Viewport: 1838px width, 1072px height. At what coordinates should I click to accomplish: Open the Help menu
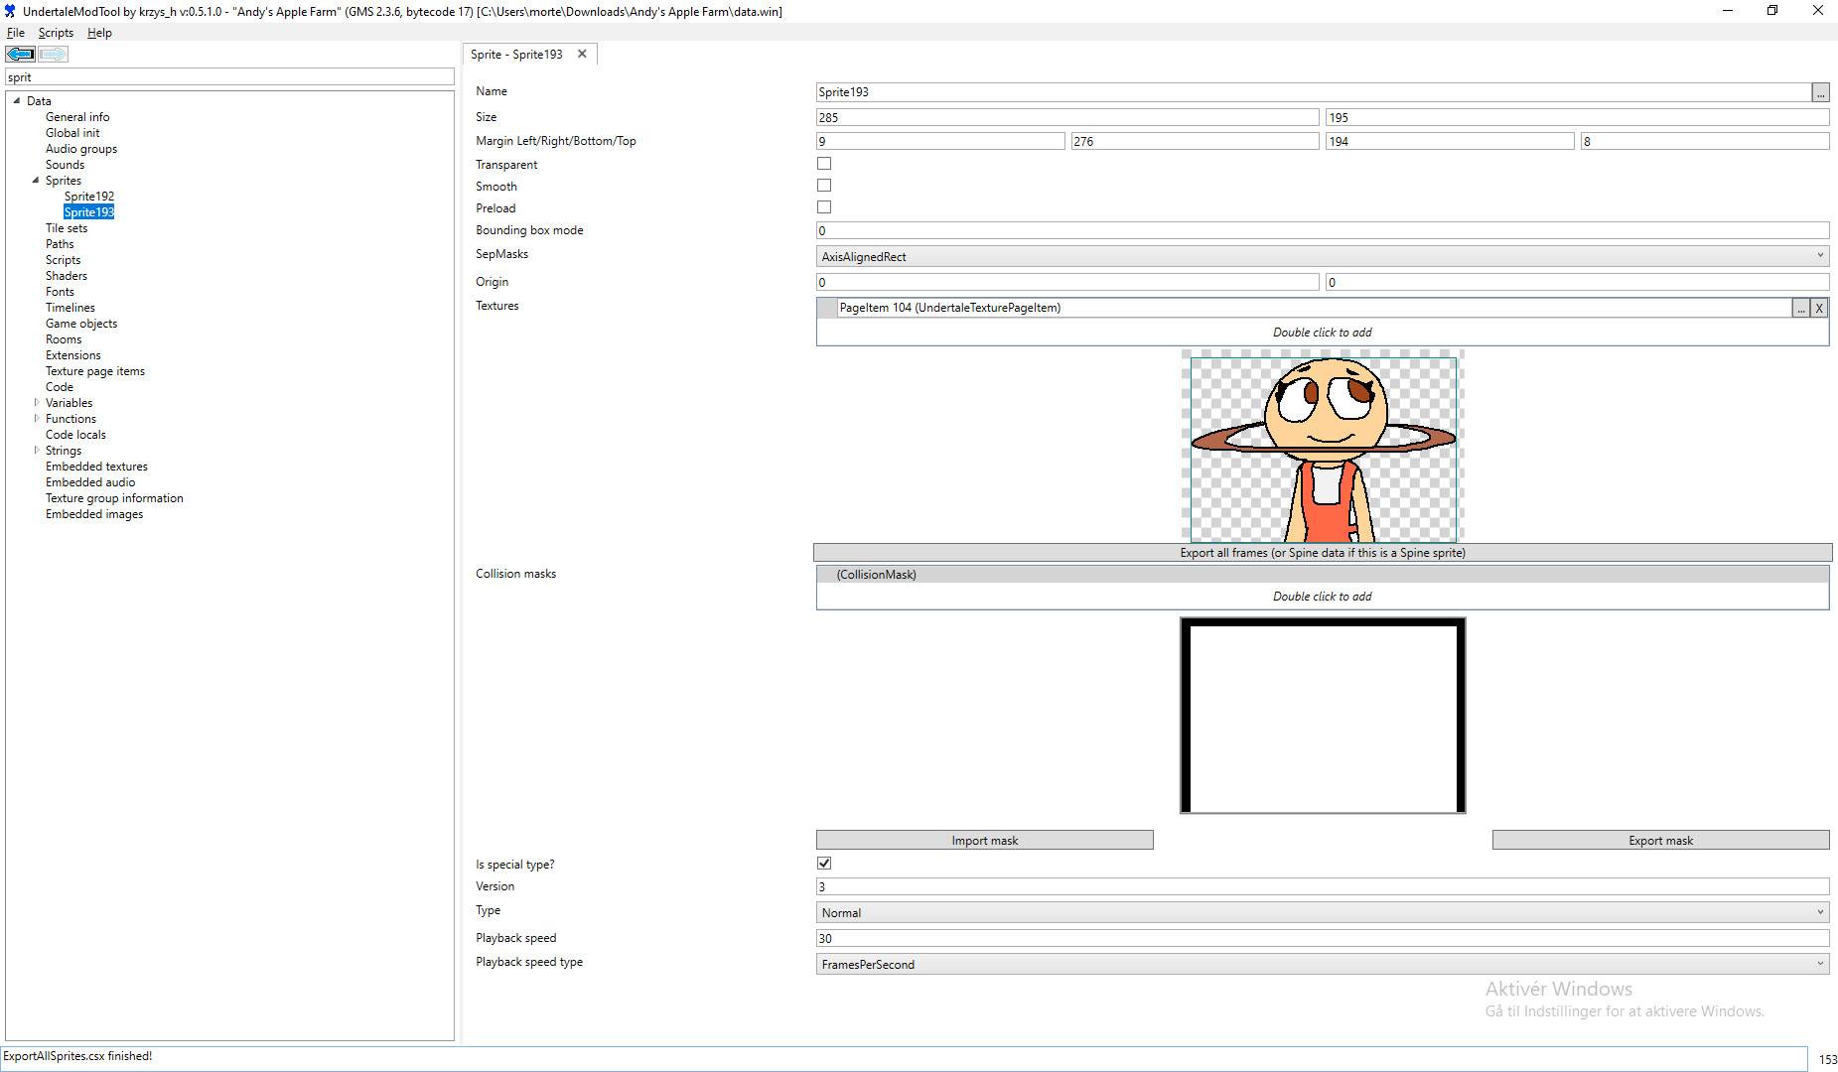pos(99,33)
